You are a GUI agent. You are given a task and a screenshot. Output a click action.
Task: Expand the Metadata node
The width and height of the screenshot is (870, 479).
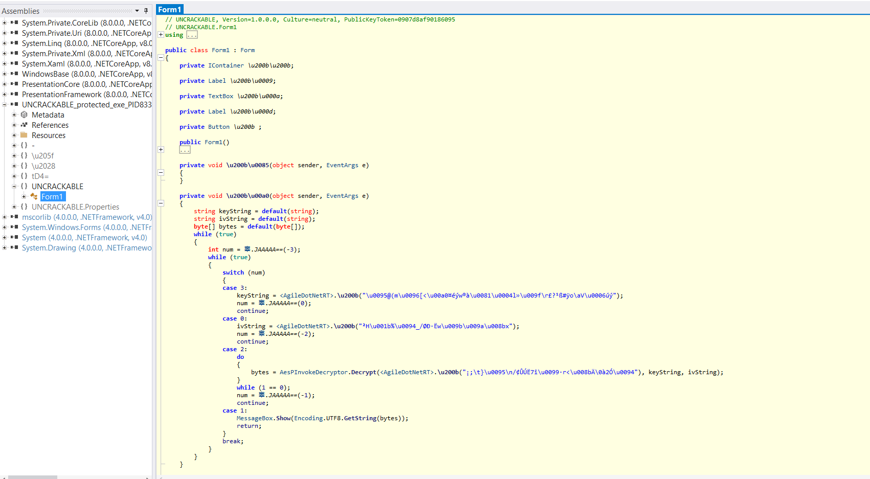[x=14, y=115]
